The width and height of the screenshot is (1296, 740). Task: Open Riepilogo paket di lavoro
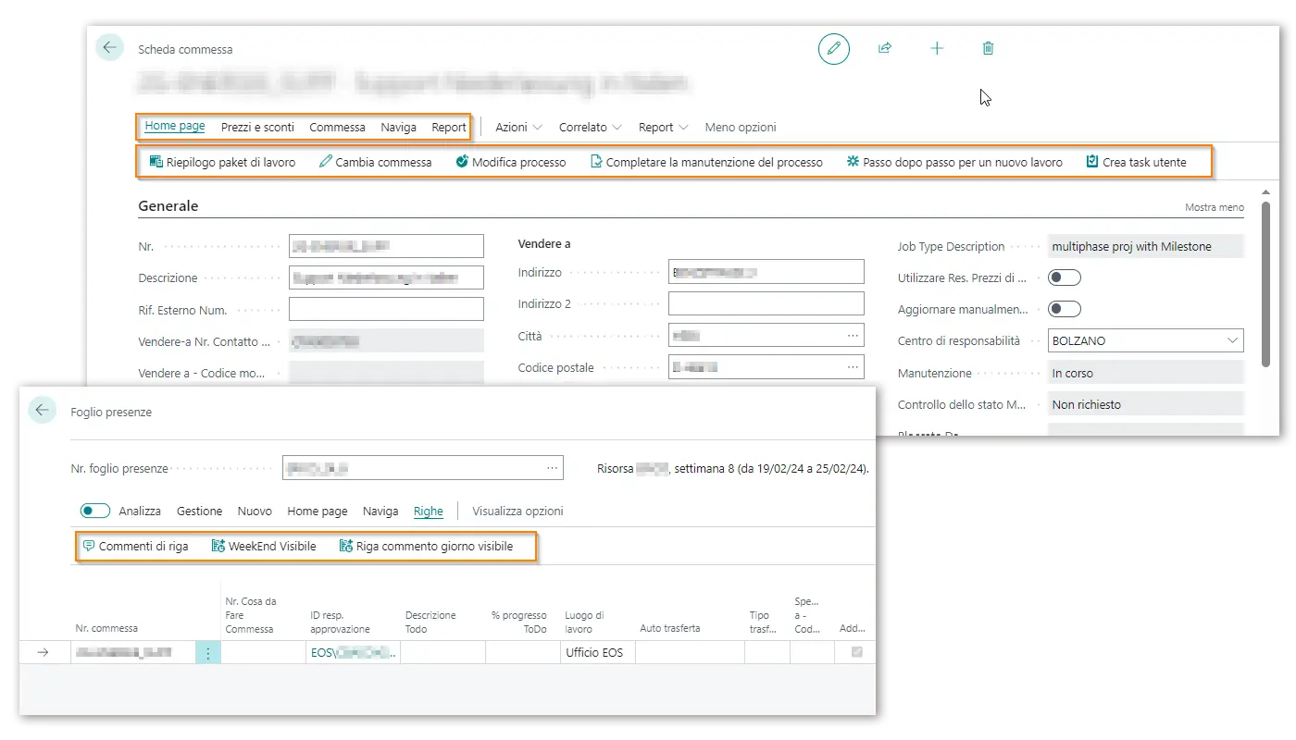[x=222, y=162]
